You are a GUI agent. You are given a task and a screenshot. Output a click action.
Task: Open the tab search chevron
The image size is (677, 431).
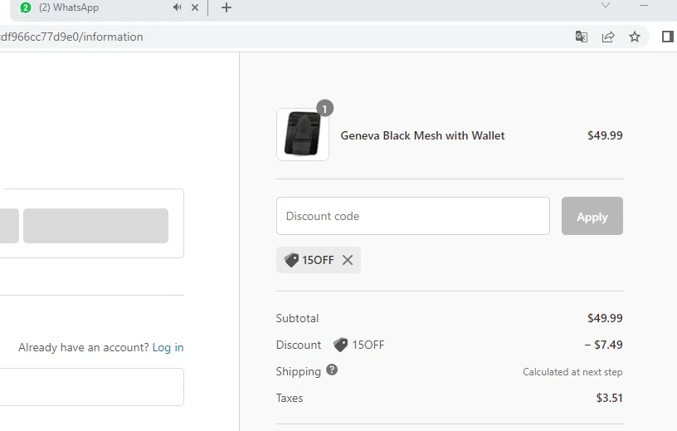606,5
